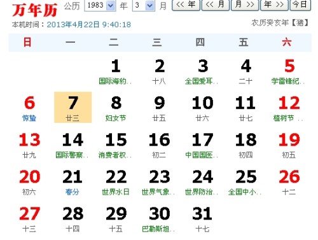The width and height of the screenshot is (318, 240).
Task: Select March 5 学雷锋纪 day
Action: coord(289,71)
